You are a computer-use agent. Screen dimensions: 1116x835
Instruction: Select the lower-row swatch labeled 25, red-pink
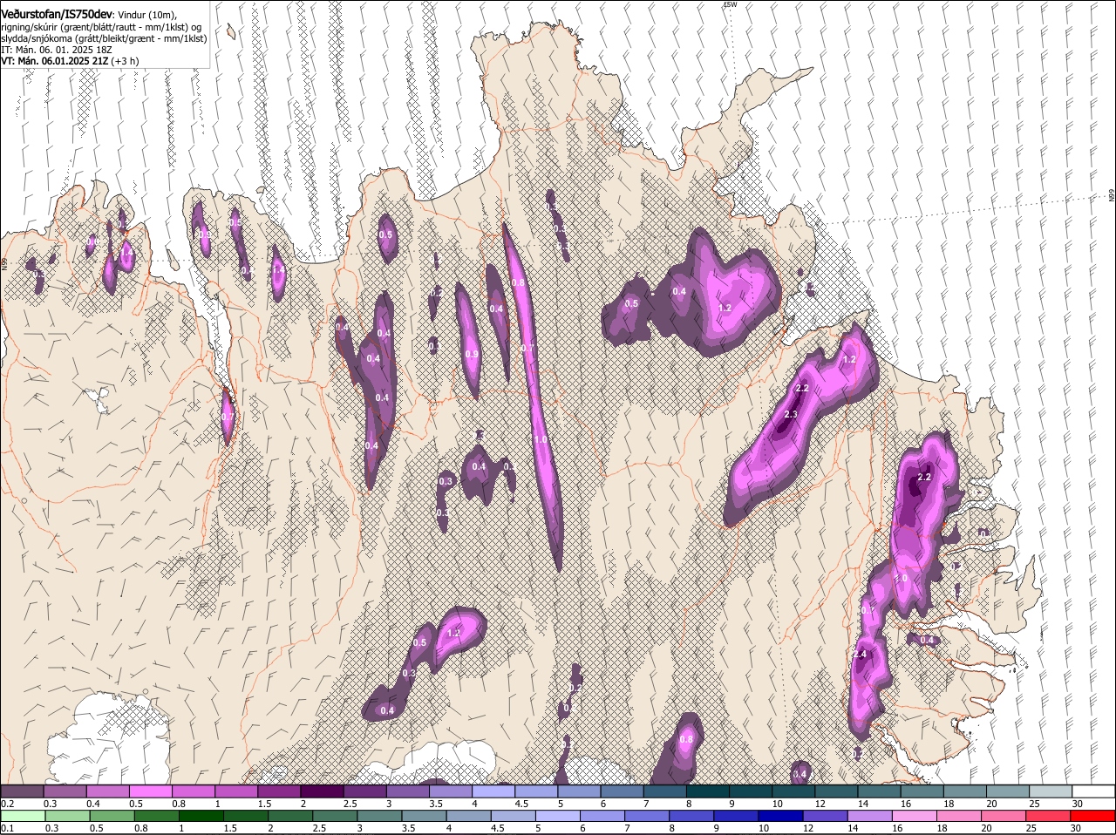tap(1049, 816)
